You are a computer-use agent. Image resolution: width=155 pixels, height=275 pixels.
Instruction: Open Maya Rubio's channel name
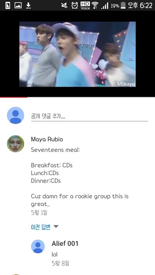(47, 139)
